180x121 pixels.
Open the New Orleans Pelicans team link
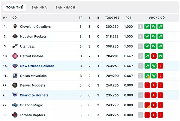[x=37, y=66]
